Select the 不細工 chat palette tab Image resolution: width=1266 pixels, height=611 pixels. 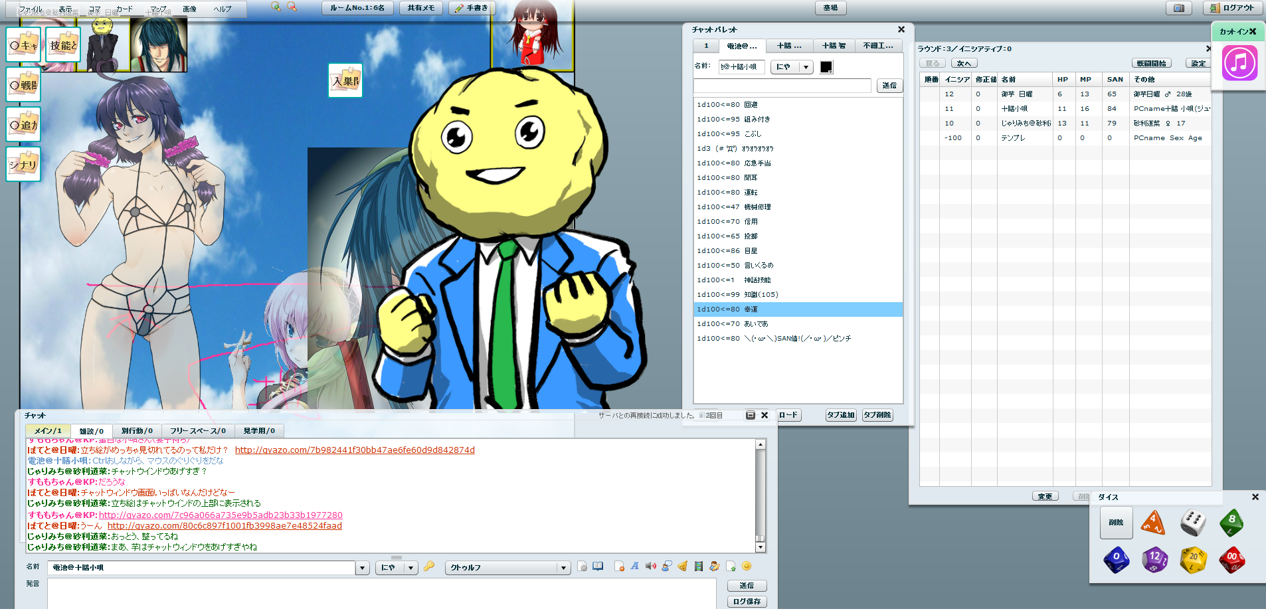[878, 46]
